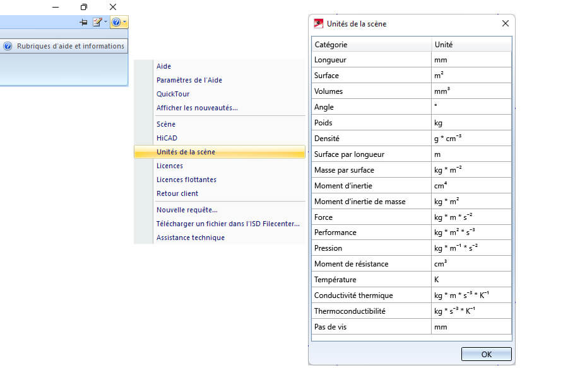Open Télécharger un fichier dans l'ISD Filecenter
568x378 pixels.
coord(228,224)
